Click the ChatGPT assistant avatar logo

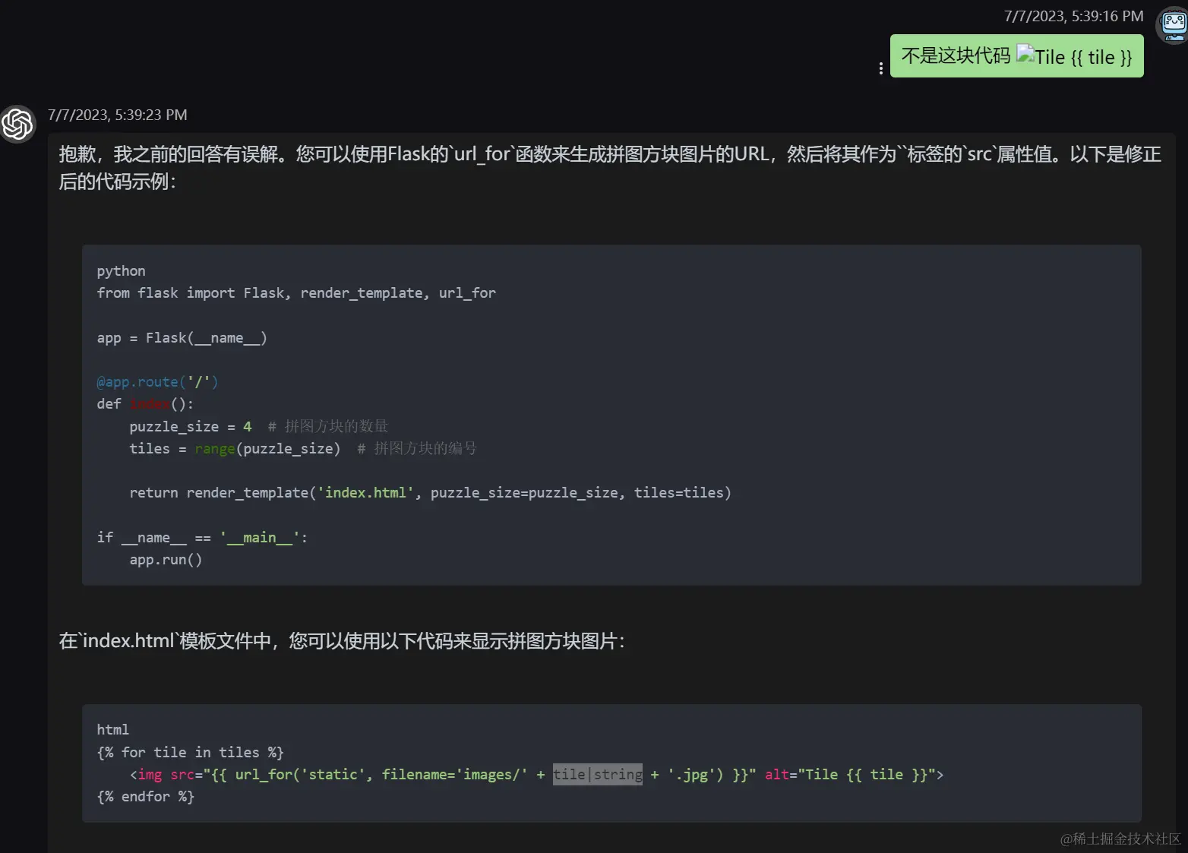coord(17,124)
